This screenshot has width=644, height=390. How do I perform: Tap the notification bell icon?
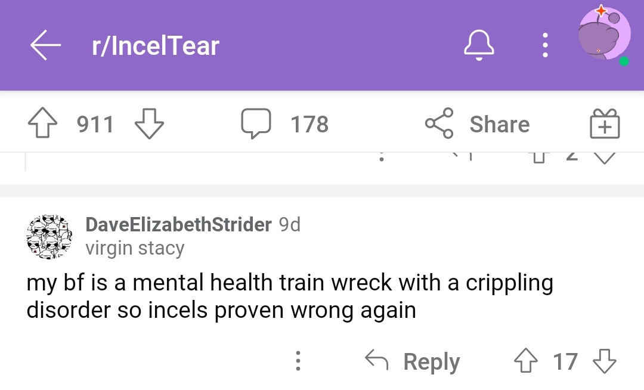tap(479, 45)
